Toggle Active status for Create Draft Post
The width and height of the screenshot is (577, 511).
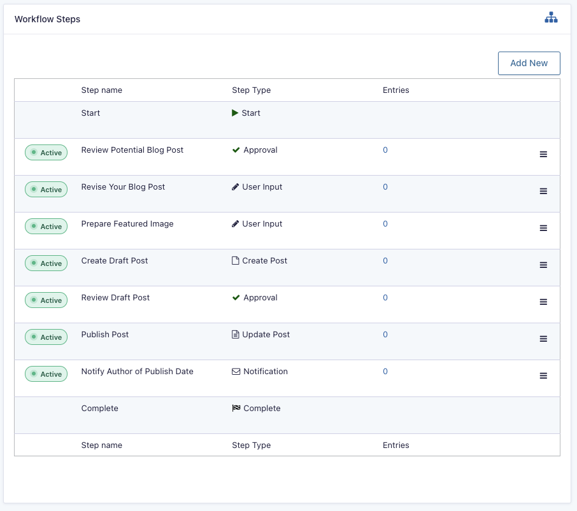(46, 263)
